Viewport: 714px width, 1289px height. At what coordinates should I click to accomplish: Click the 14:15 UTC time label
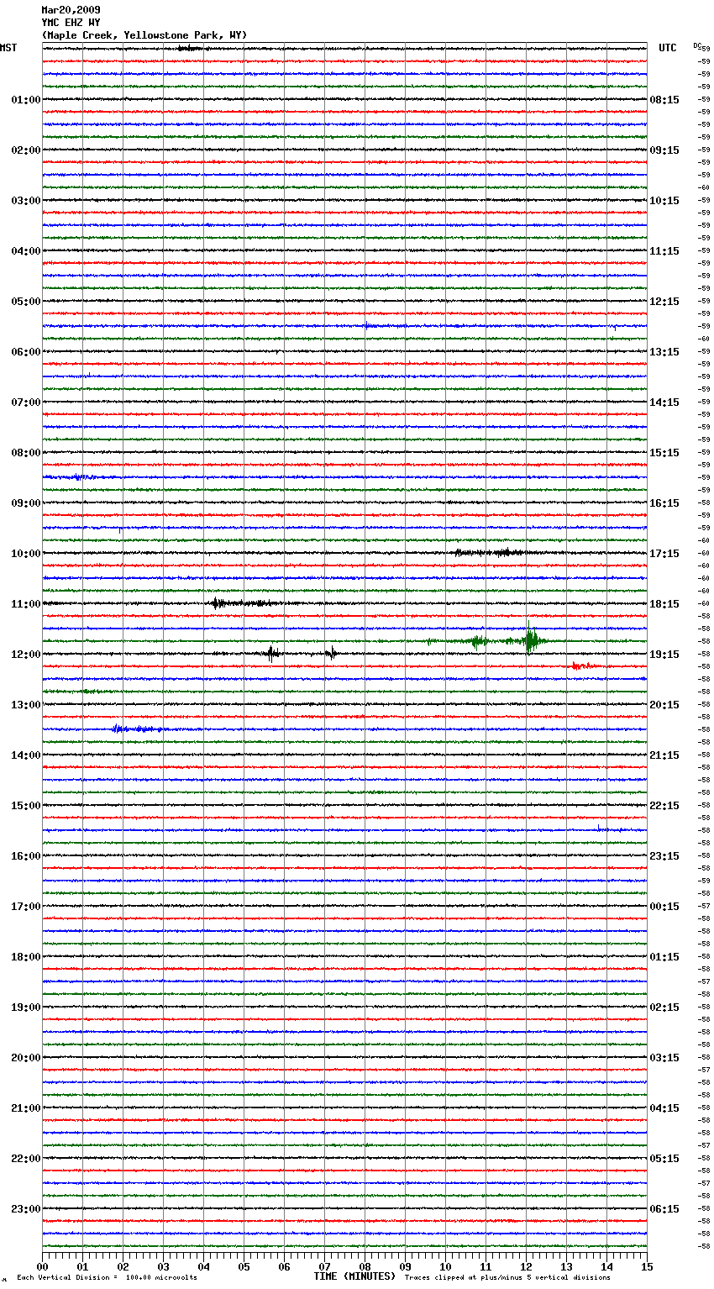(x=664, y=402)
